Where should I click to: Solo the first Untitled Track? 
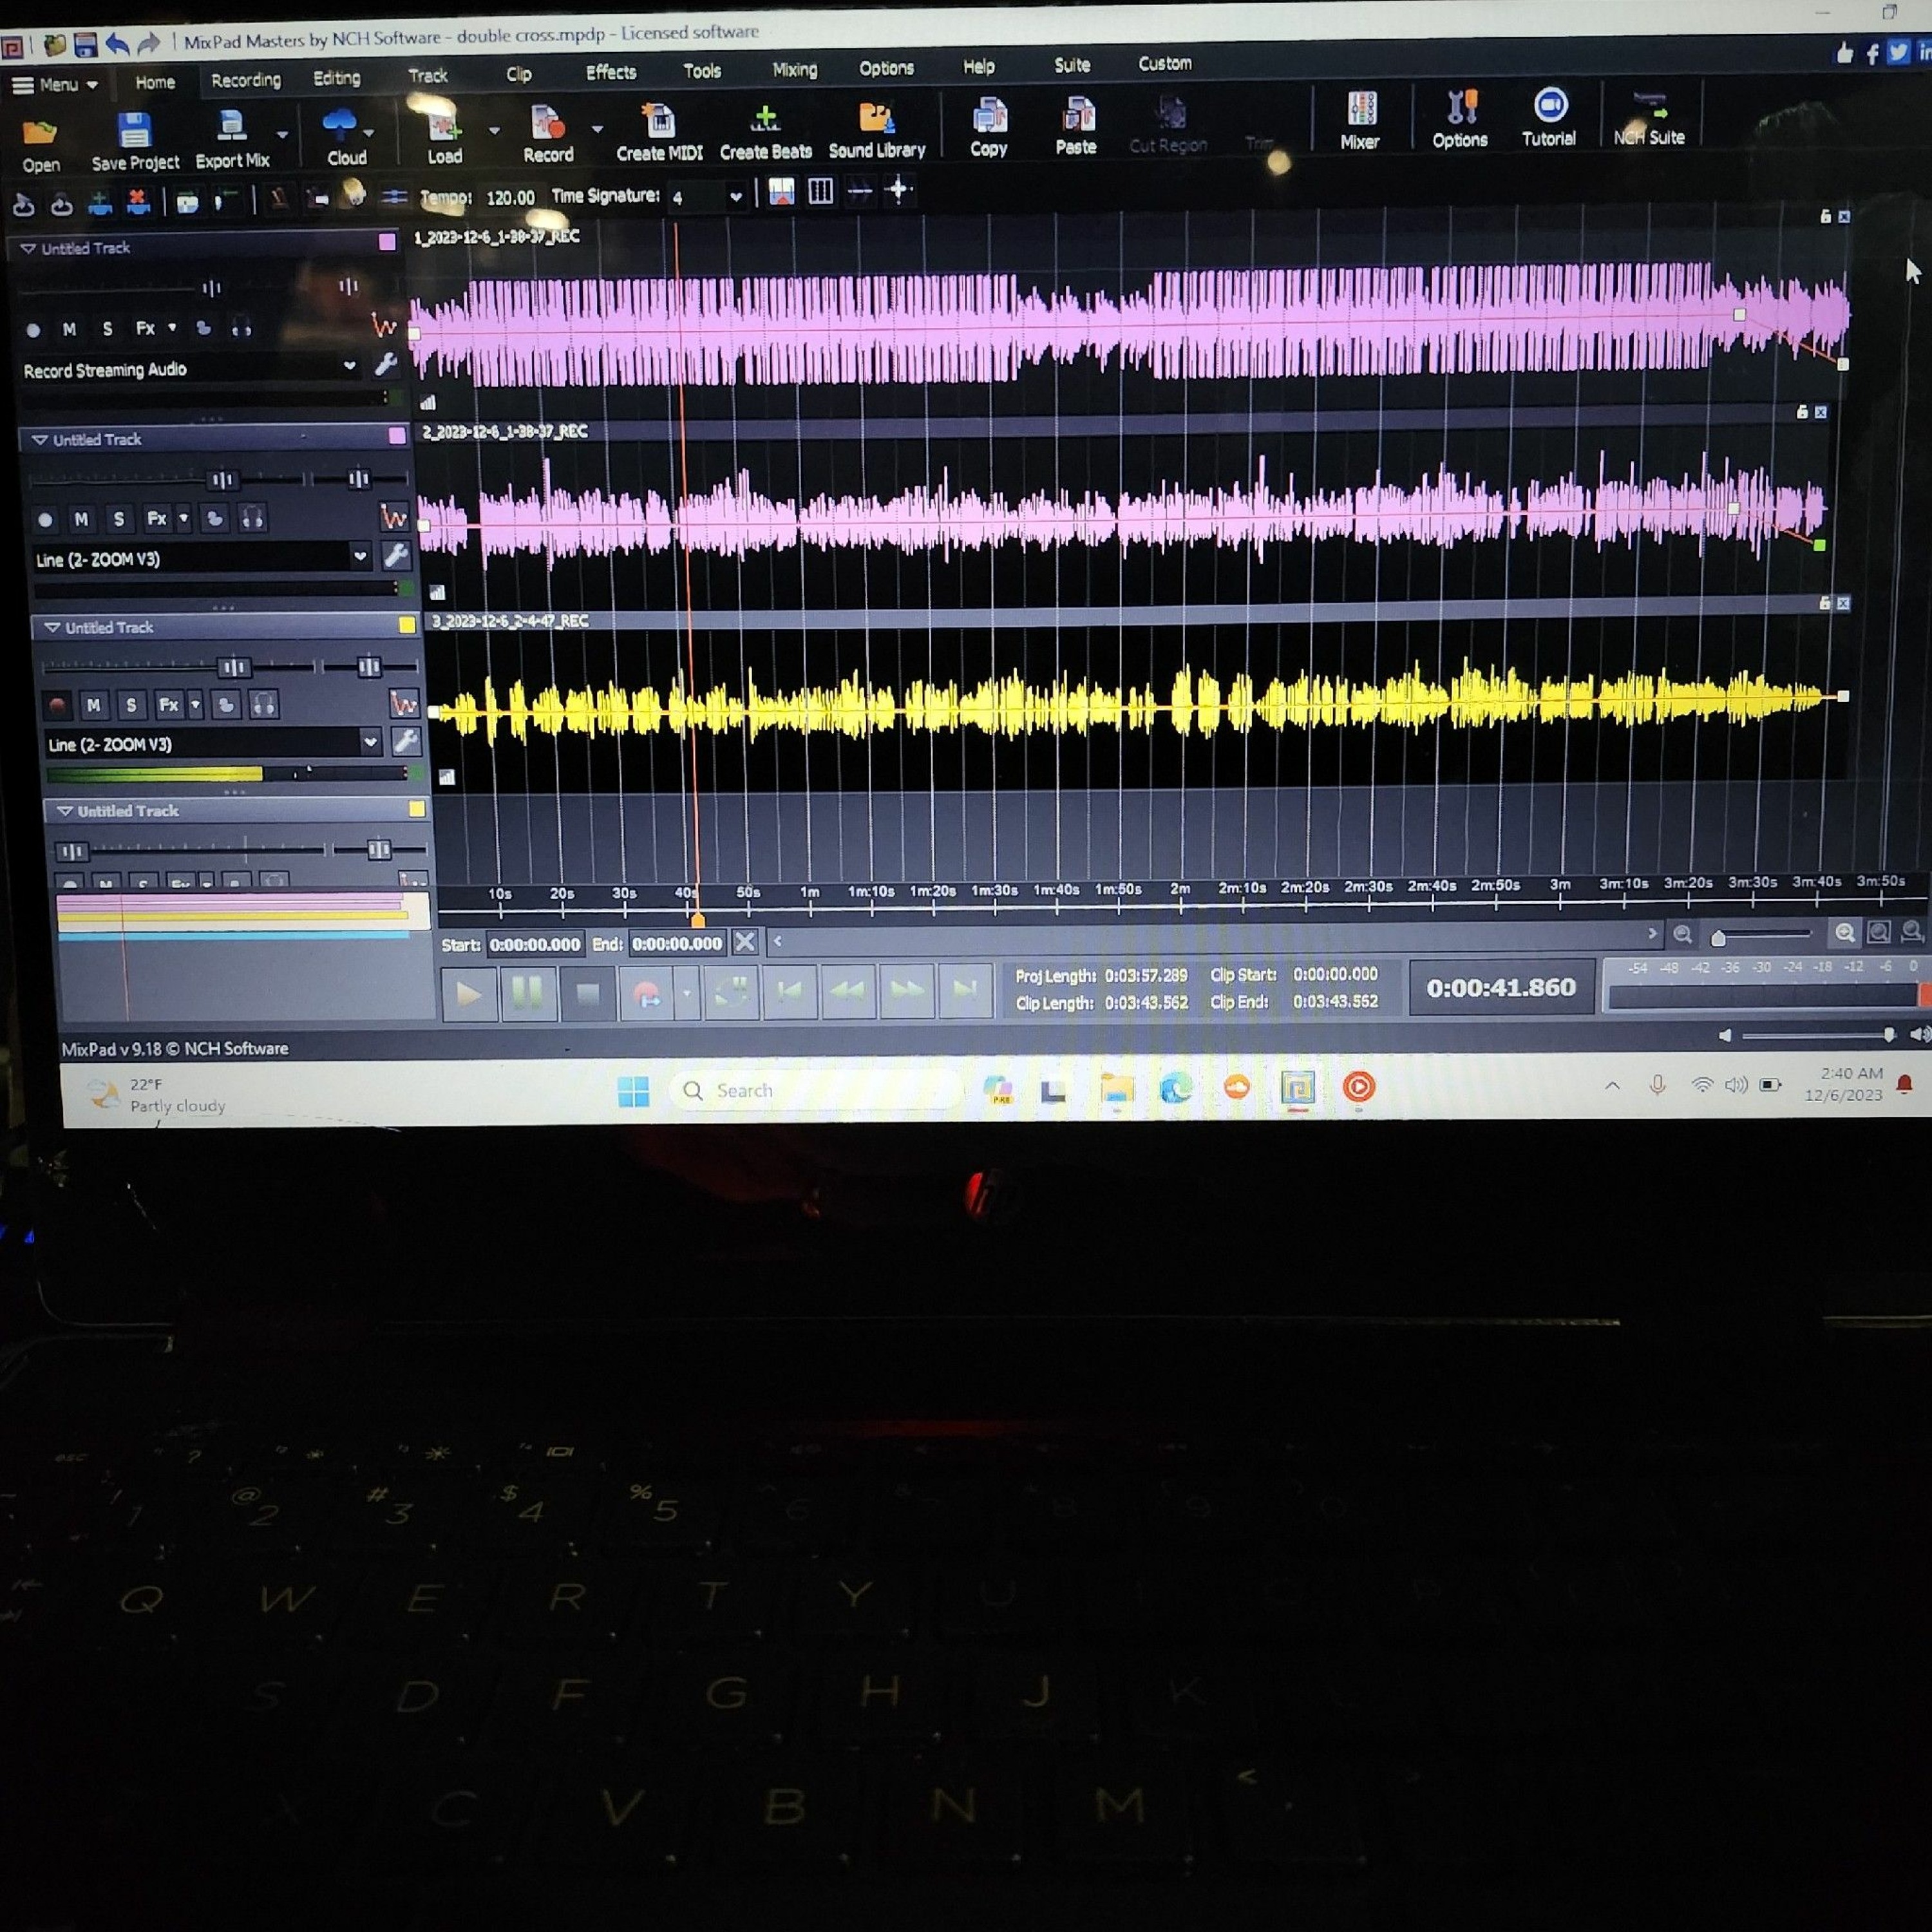[107, 328]
